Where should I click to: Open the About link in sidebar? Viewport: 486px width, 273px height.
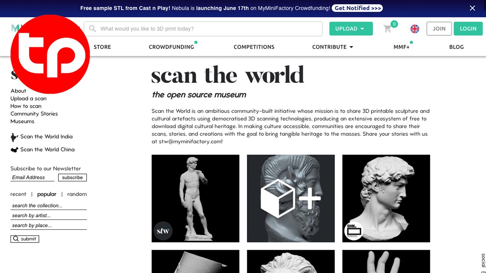(x=18, y=91)
